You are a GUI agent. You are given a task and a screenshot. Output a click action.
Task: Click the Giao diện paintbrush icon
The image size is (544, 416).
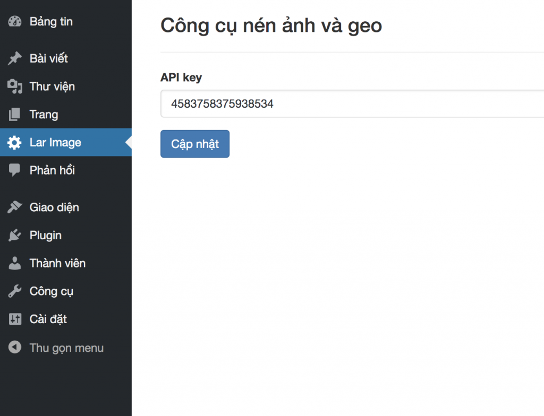(x=15, y=207)
